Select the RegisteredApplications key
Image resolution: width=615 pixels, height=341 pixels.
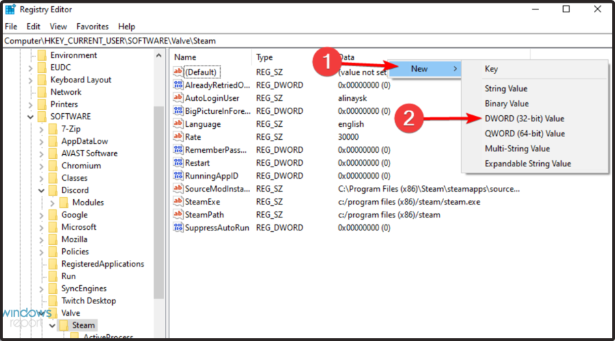(102, 264)
